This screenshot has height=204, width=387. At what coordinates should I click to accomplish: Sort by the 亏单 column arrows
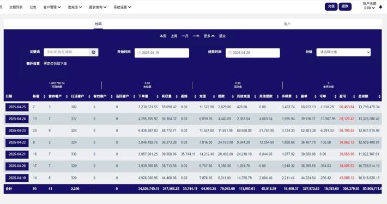click(x=335, y=96)
